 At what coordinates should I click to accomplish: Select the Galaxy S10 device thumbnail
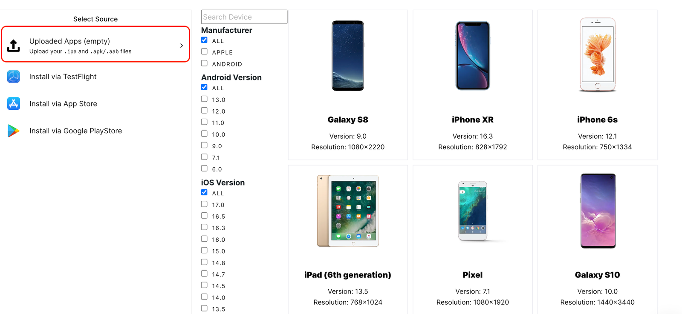(x=597, y=211)
